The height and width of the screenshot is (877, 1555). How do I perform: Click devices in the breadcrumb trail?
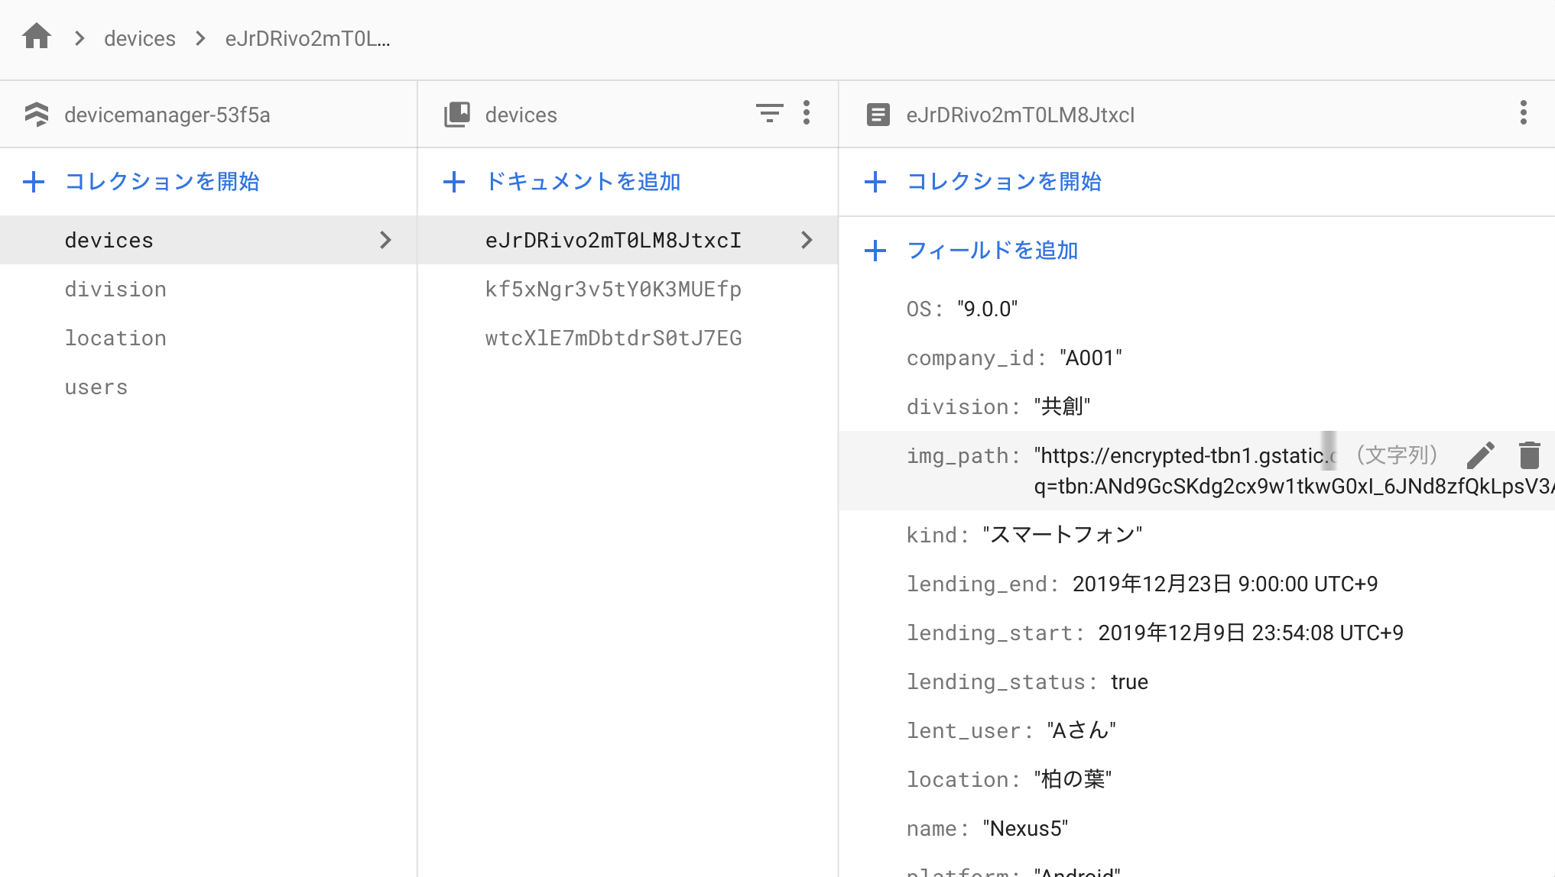pyautogui.click(x=140, y=38)
